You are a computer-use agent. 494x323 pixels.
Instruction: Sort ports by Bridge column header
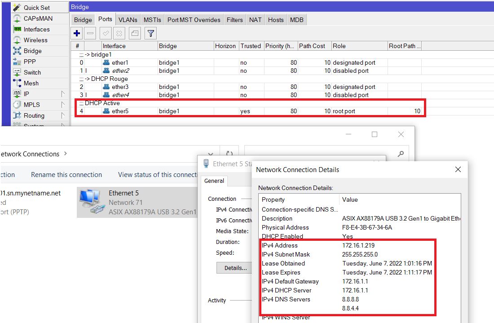pyautogui.click(x=186, y=46)
